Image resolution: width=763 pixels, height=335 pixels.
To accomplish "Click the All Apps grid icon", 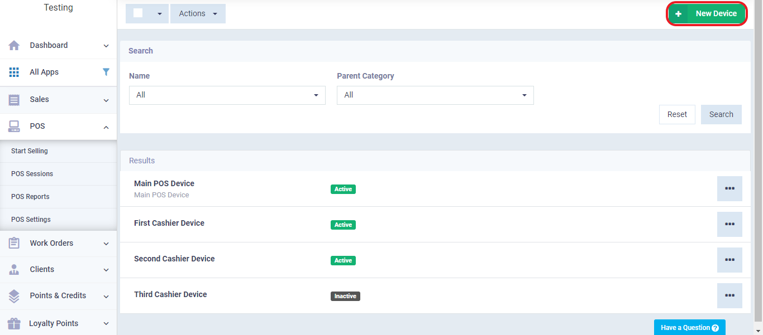I will click(x=14, y=72).
